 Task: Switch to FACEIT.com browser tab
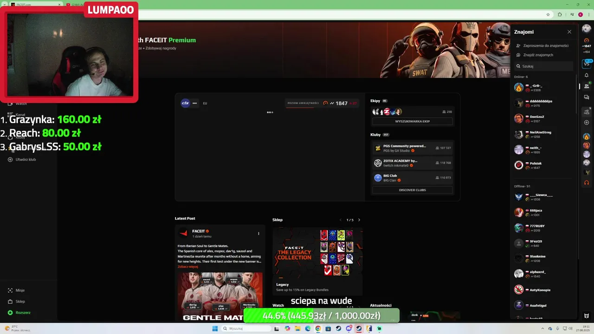(x=35, y=4)
